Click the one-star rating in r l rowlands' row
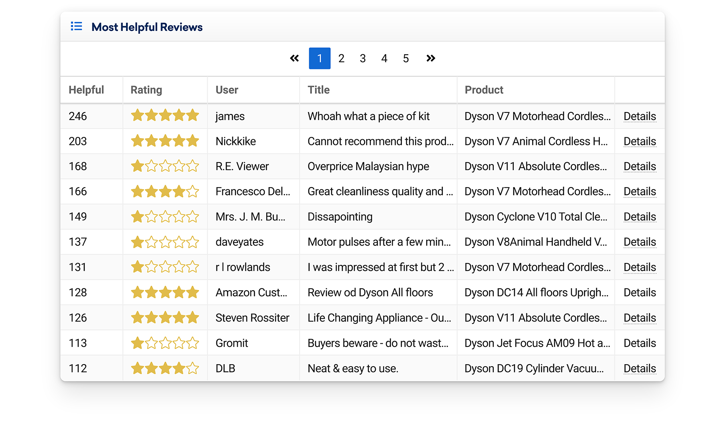The height and width of the screenshot is (440, 725). coord(165,267)
